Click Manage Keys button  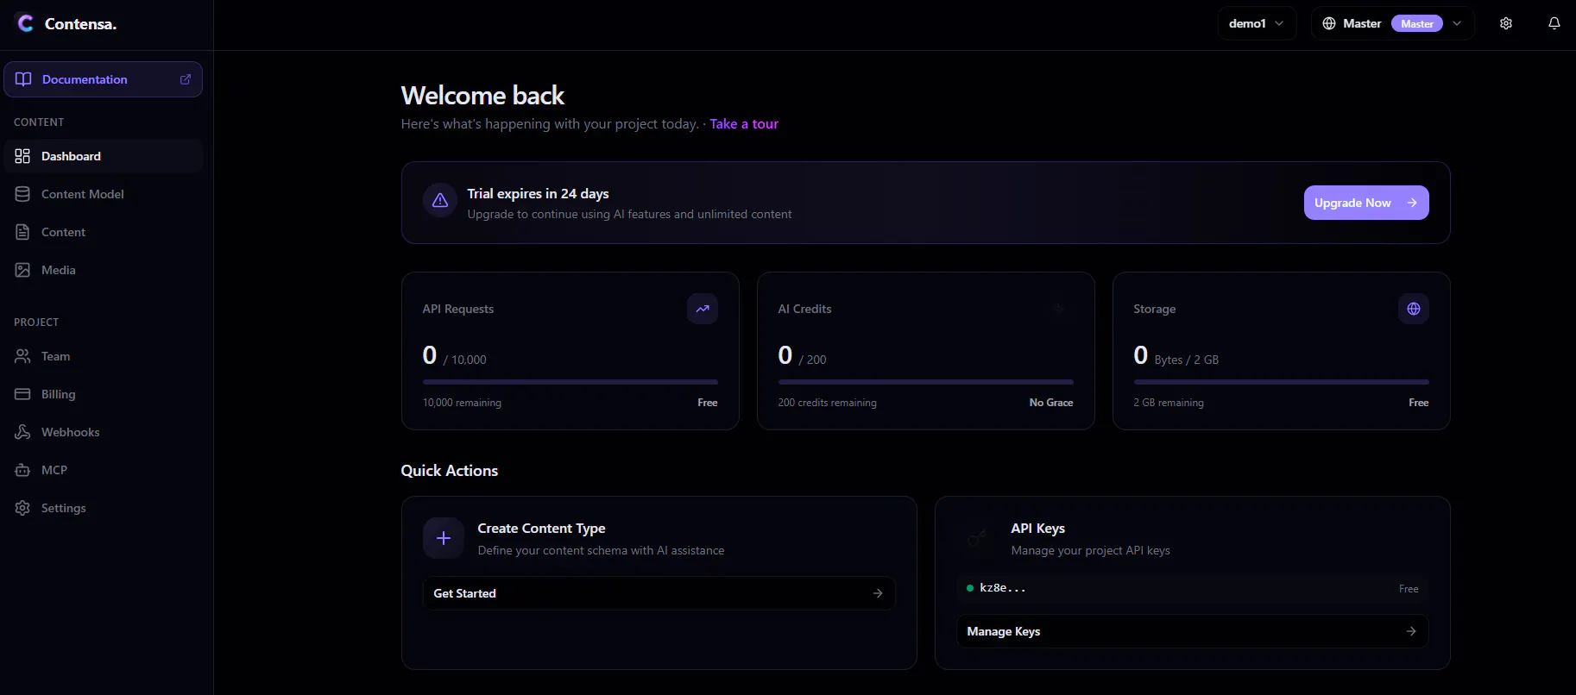tap(1192, 631)
